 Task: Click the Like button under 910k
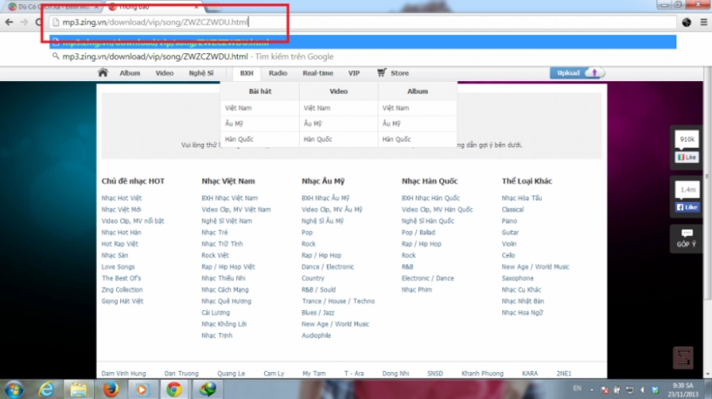(x=687, y=157)
